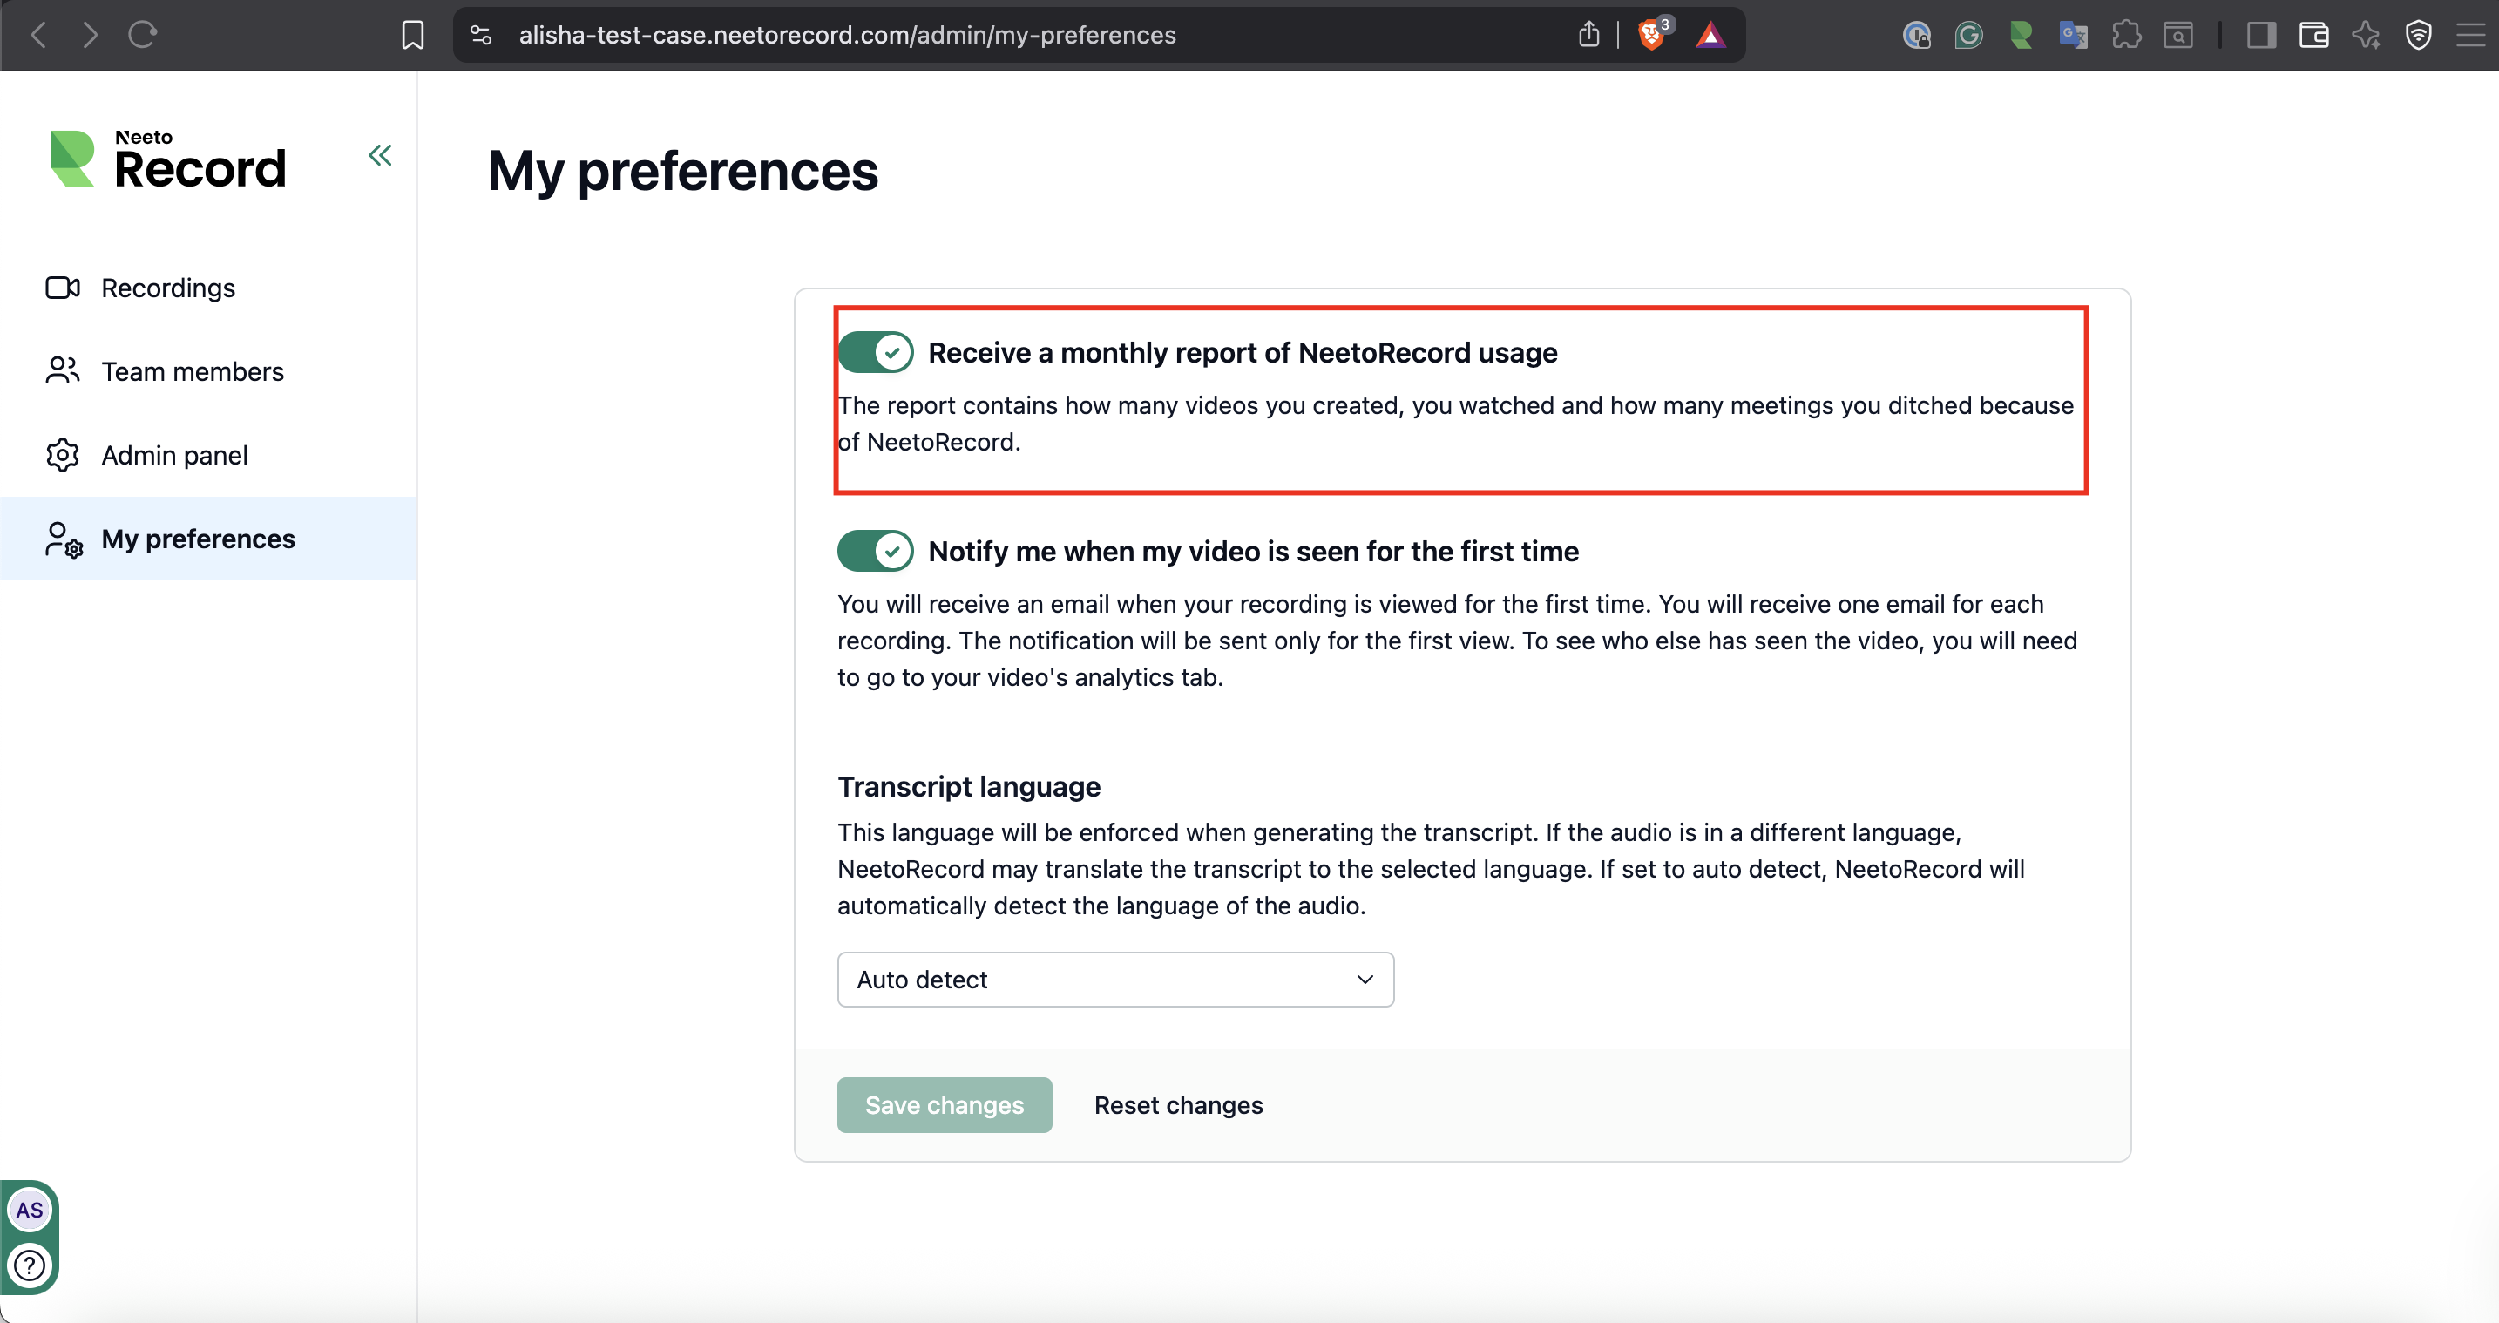
Task: Open the browser hamburger menu
Action: [2470, 35]
